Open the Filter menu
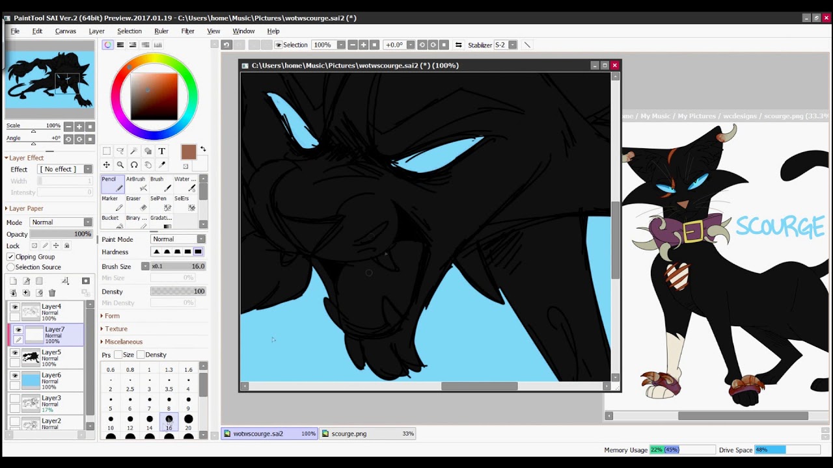The height and width of the screenshot is (468, 833). tap(187, 31)
